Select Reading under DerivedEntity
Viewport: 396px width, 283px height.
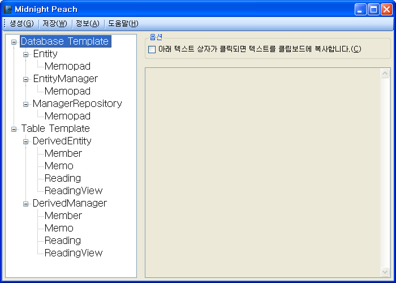(x=63, y=178)
